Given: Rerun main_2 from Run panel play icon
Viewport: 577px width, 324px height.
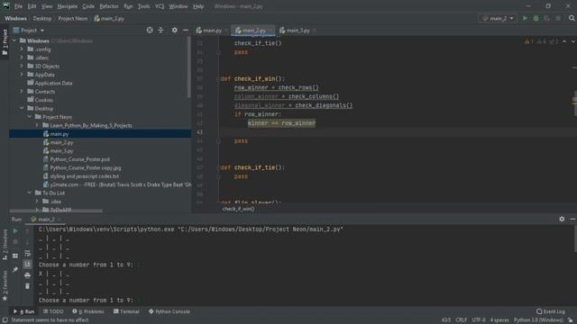Looking at the screenshot, I should 15,231.
